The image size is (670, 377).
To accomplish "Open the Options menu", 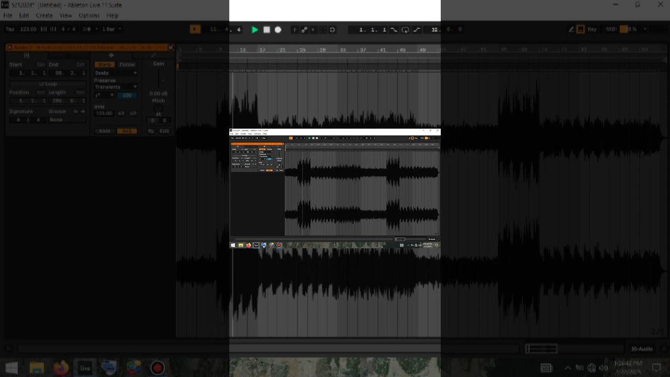I will tap(89, 16).
